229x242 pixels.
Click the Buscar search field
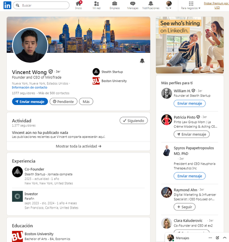41,5
